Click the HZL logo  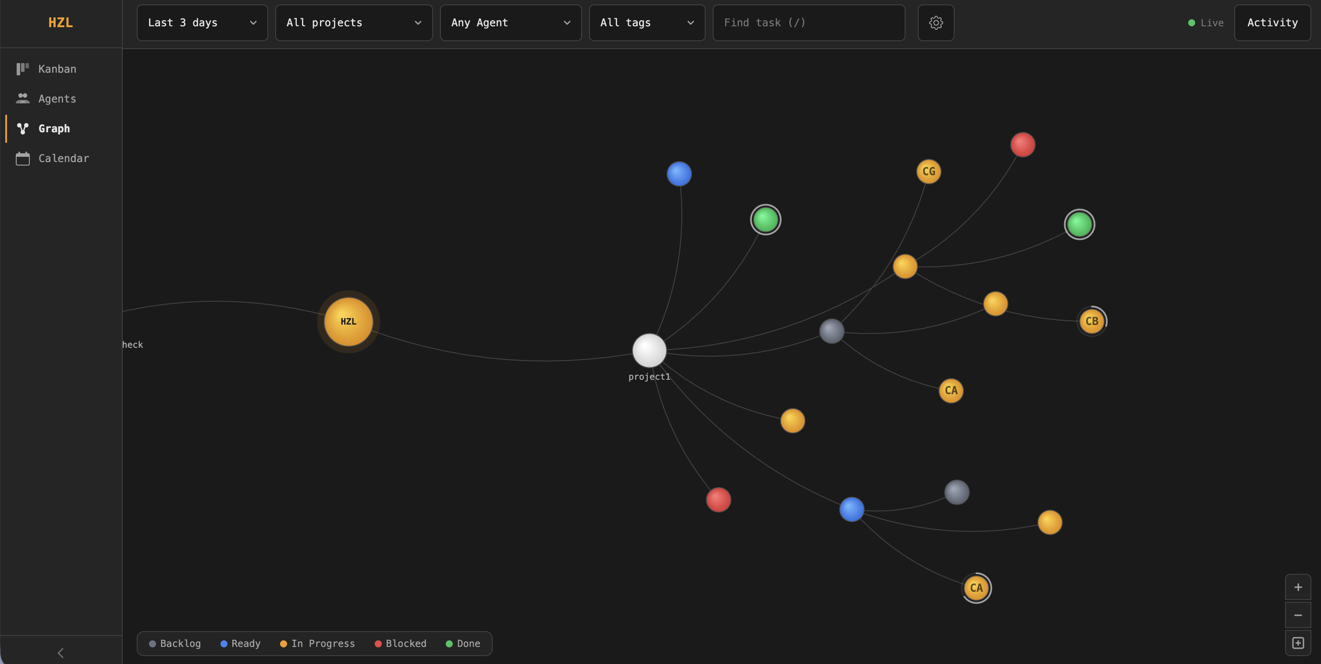coord(60,22)
